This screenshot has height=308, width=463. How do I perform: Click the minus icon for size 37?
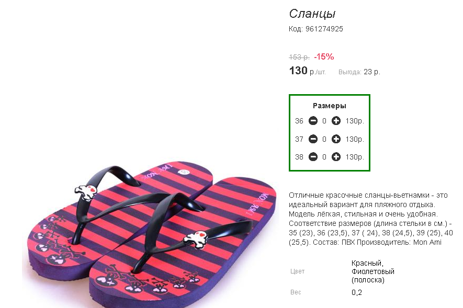(x=313, y=139)
